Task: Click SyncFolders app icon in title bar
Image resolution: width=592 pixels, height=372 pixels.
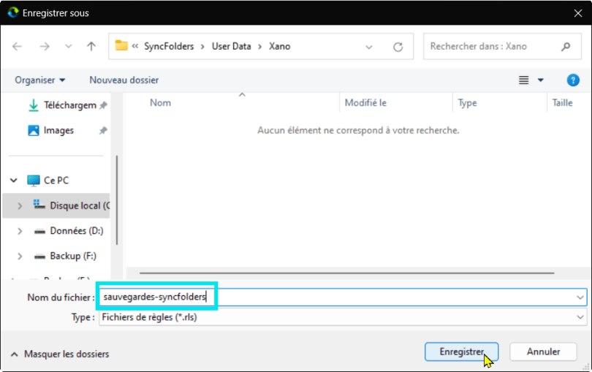Action: click(13, 13)
